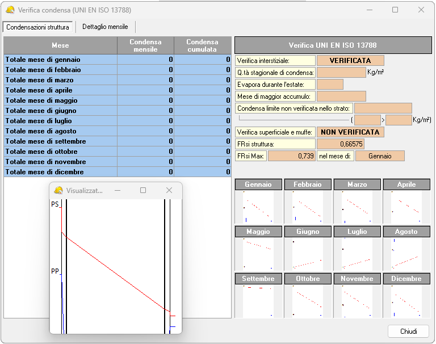Click the helmet icon in main title bar
436x344 pixels.
click(x=10, y=10)
